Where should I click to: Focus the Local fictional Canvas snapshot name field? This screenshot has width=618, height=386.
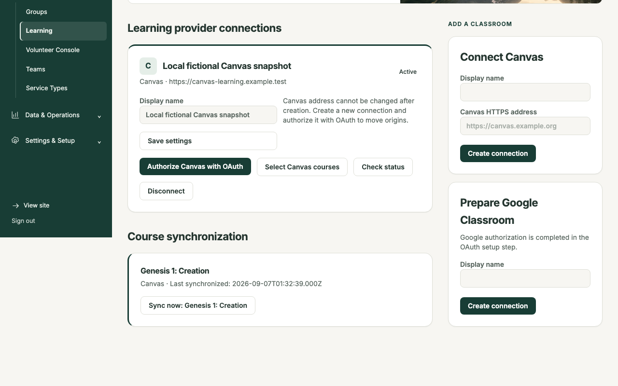coord(208,115)
